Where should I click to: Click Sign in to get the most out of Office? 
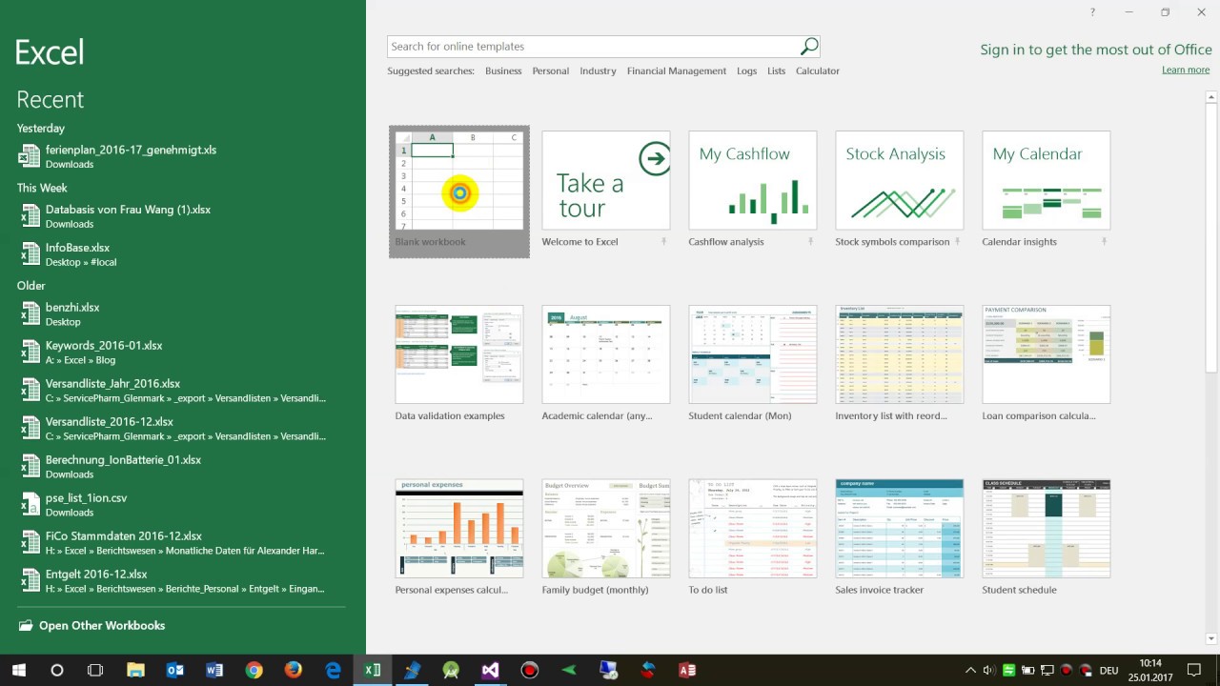tap(1096, 50)
